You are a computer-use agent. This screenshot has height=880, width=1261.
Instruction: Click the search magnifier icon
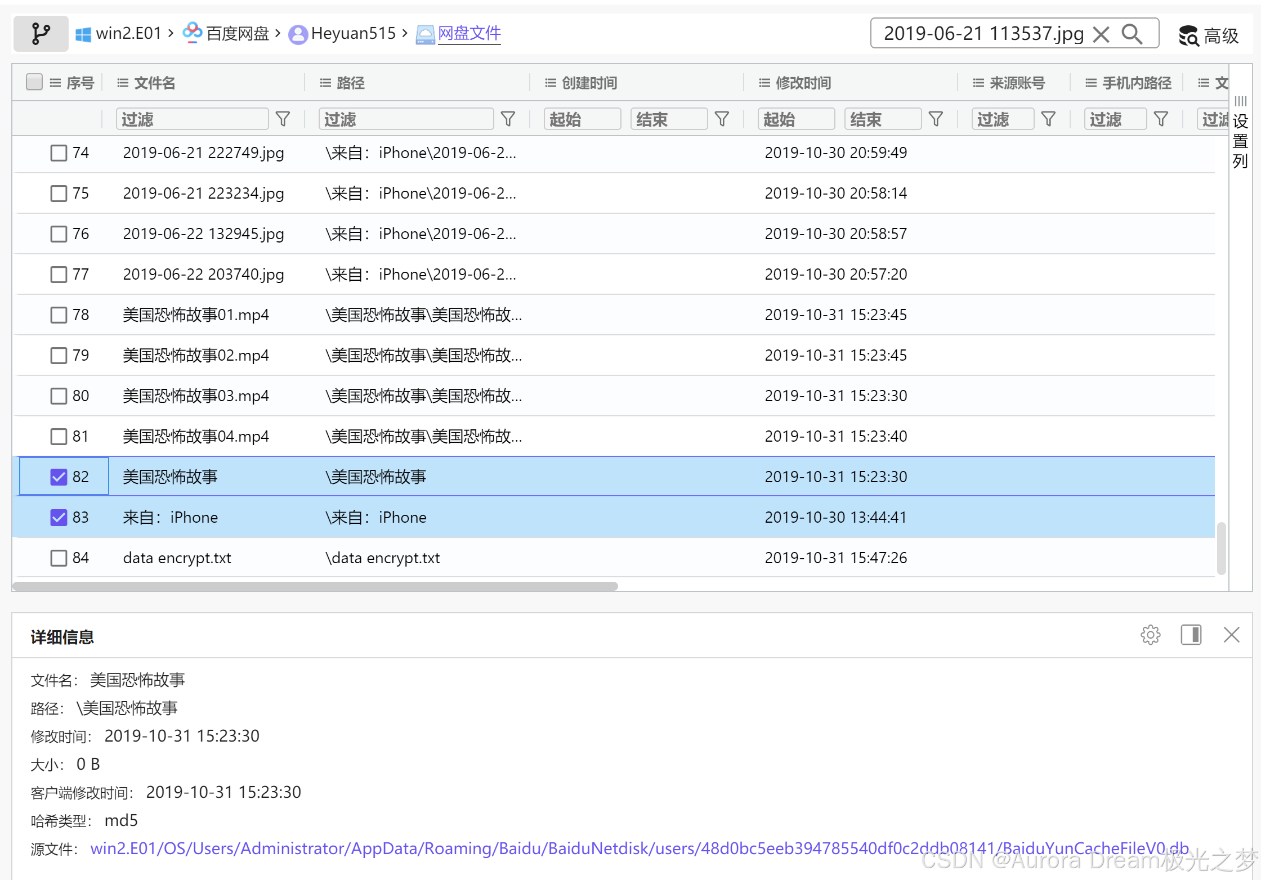[x=1132, y=34]
